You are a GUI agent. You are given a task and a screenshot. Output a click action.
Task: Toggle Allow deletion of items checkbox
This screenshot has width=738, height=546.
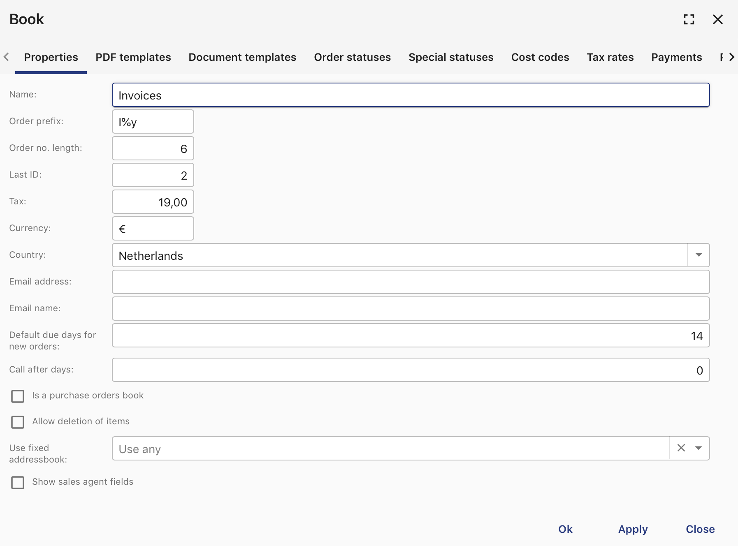point(18,422)
